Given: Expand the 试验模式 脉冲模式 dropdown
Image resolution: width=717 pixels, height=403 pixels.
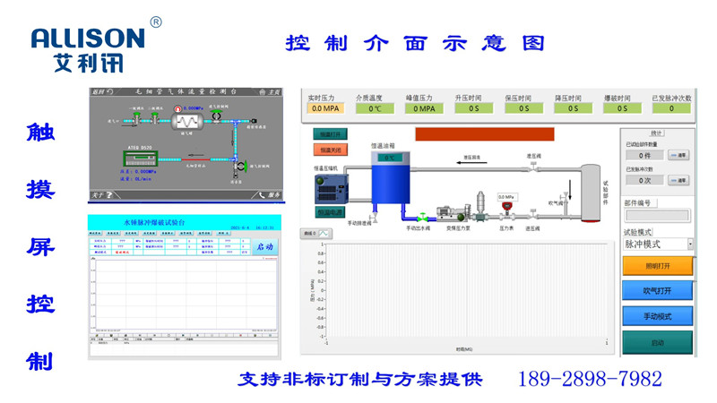Looking at the screenshot, I should tap(690, 244).
